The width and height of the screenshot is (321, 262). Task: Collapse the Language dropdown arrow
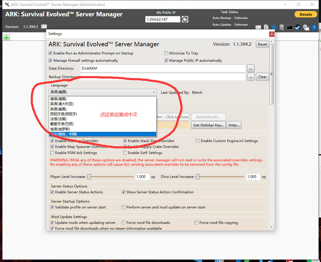point(153,92)
